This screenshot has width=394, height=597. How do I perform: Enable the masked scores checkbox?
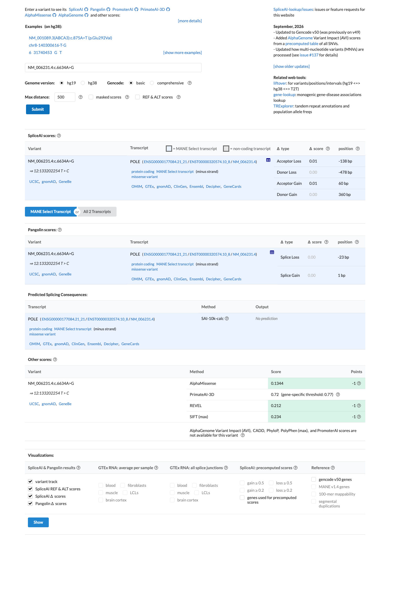(91, 97)
